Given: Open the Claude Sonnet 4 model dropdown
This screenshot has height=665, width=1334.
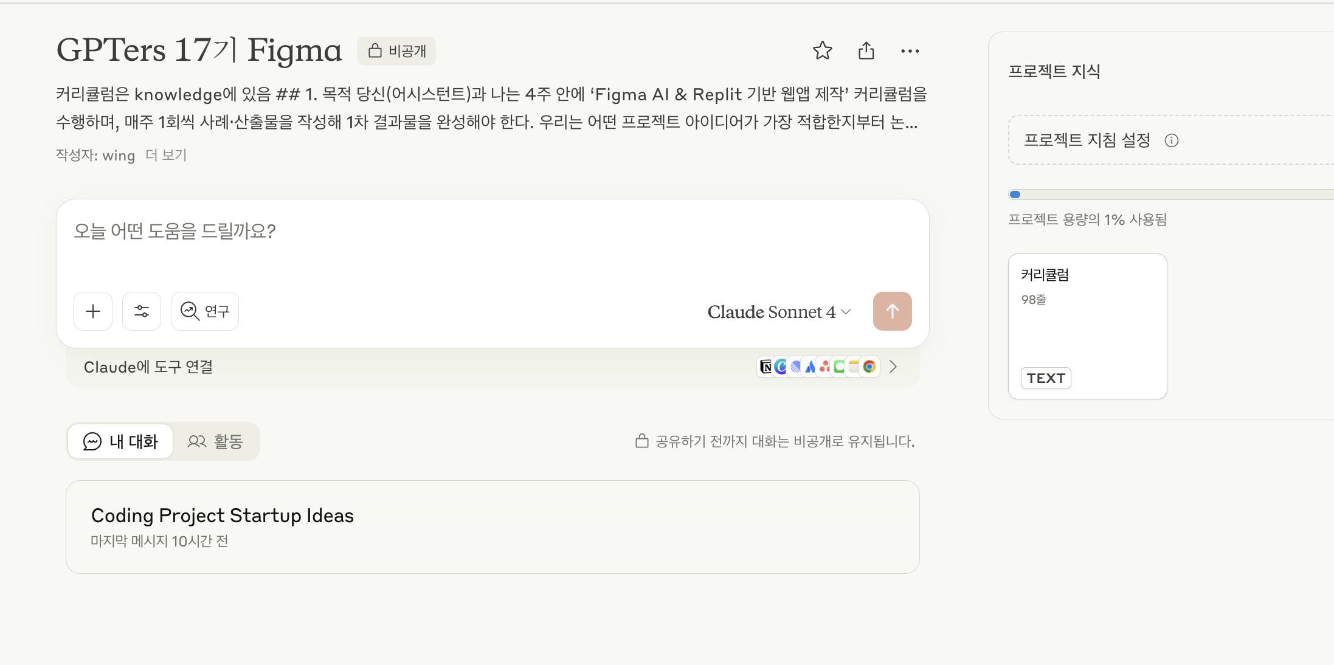Looking at the screenshot, I should (779, 312).
